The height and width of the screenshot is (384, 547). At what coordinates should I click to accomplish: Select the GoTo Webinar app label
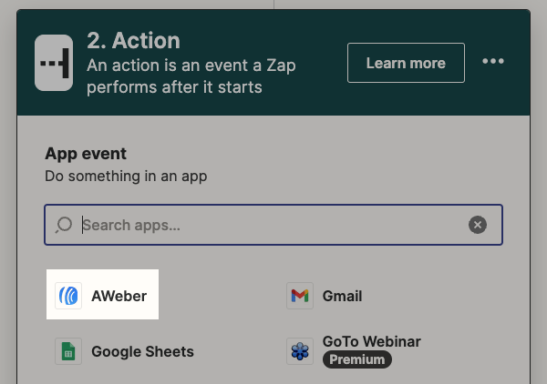[x=371, y=342]
